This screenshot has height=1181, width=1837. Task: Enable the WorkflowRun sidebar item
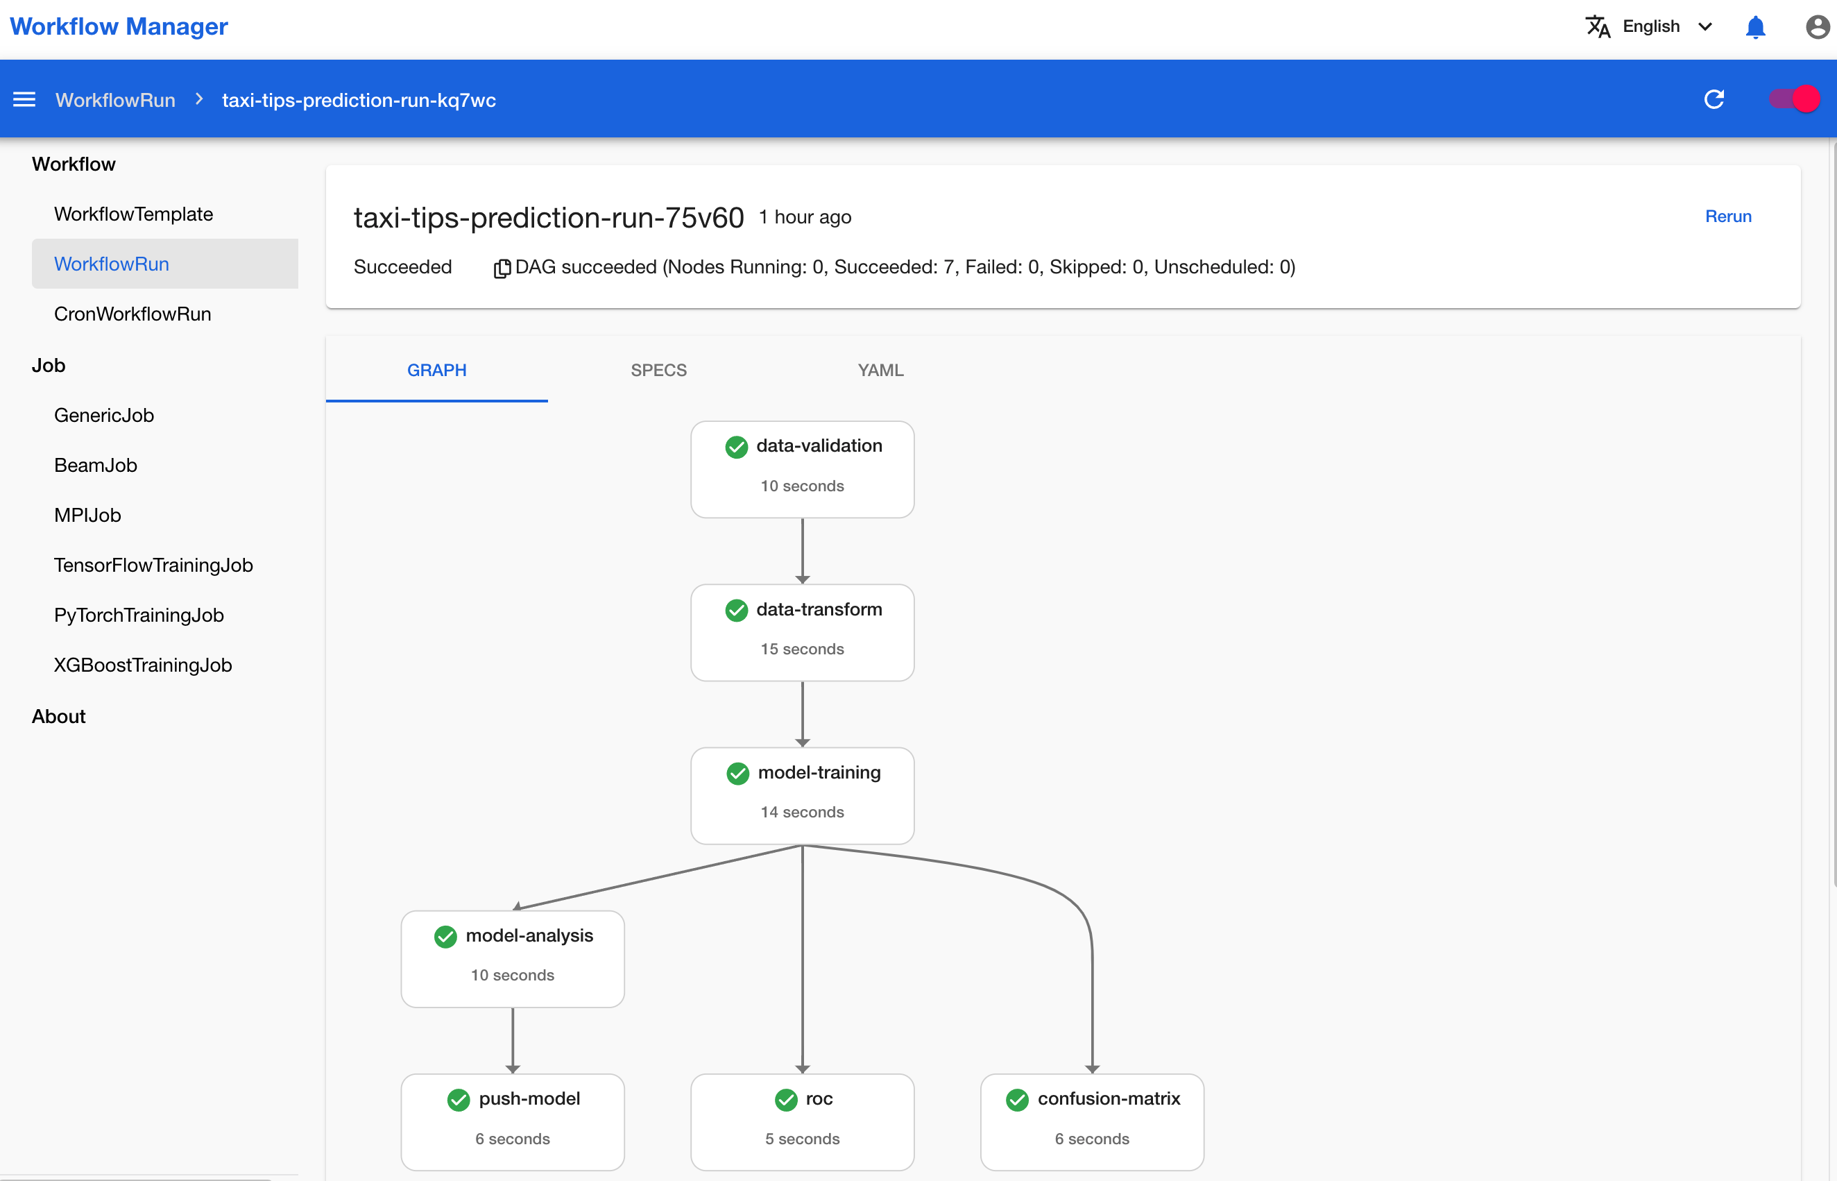point(110,264)
